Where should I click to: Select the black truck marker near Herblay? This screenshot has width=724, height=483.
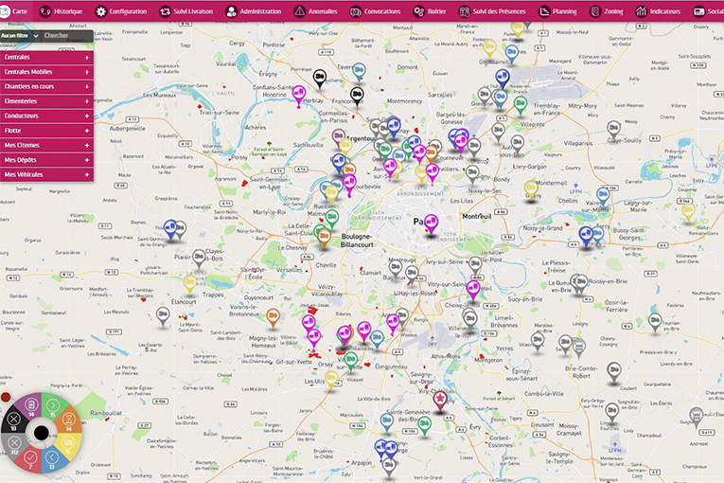point(320,79)
